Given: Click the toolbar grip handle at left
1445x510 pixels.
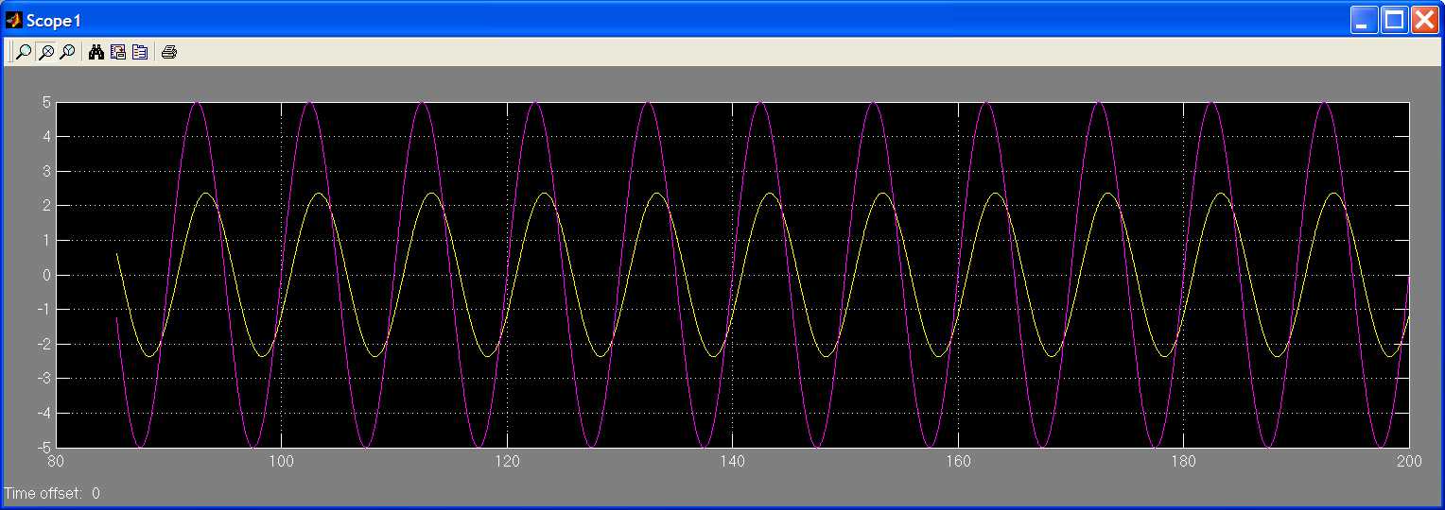Looking at the screenshot, I should click(x=9, y=52).
